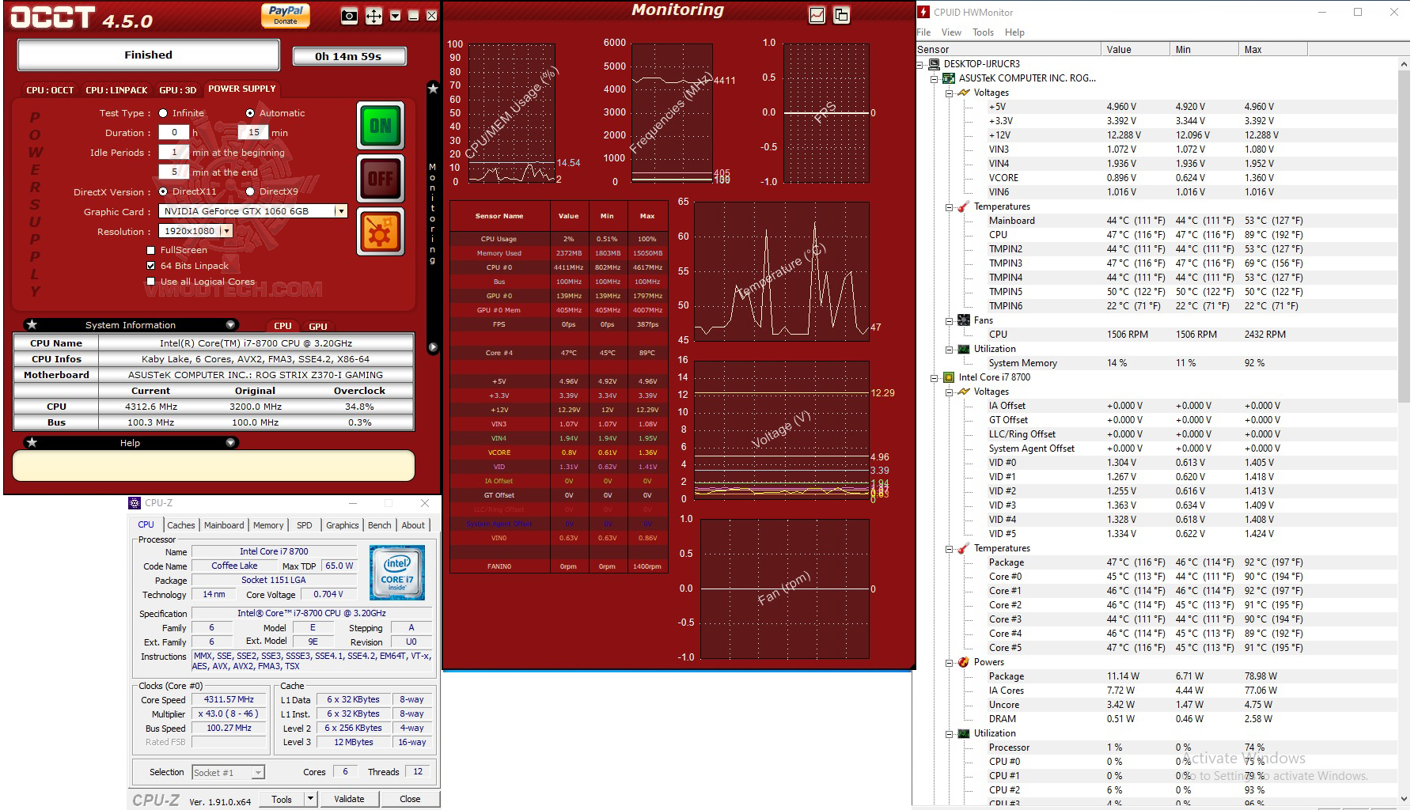Click the flame icon beside Powers
Screen dimensions: 1418x810
tap(964, 662)
